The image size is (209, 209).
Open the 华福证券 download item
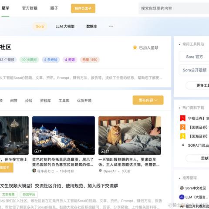pos(198,118)
